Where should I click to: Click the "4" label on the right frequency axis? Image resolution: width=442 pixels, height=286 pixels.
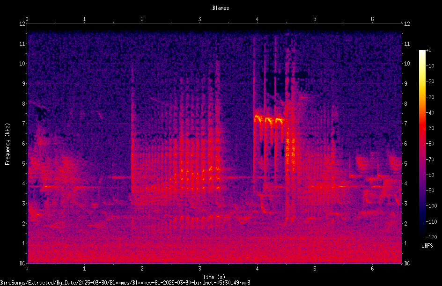pos(405,183)
